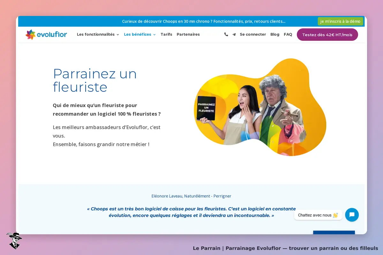Click Se connecter link

[x=253, y=34]
